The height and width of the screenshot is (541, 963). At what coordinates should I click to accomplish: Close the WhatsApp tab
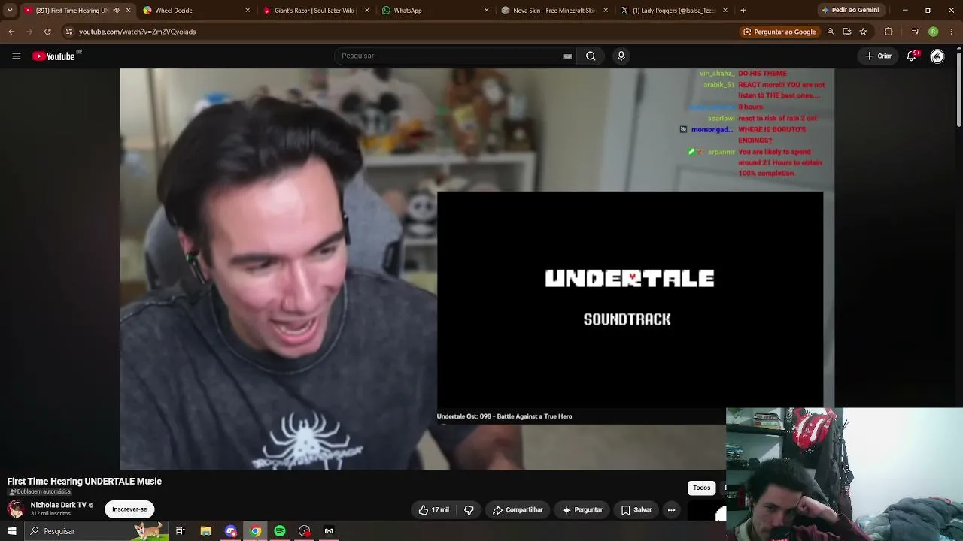coord(486,11)
